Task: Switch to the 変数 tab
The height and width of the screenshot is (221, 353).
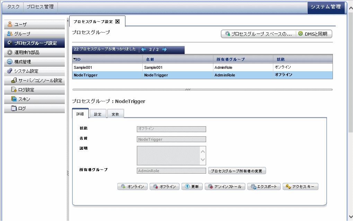Action: point(115,114)
